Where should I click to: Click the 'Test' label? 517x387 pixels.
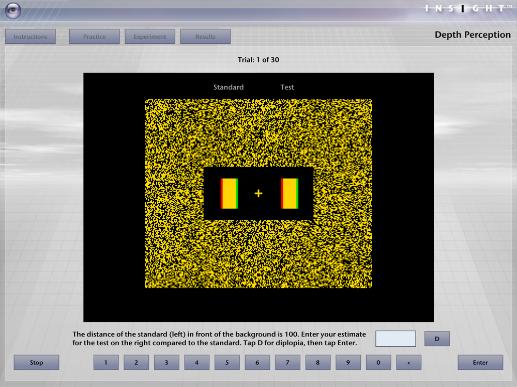[x=287, y=87]
